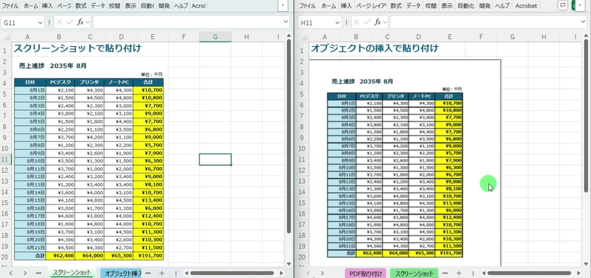This screenshot has width=591, height=278.
Task: Expand the formula bar in left window
Action: [x=286, y=22]
